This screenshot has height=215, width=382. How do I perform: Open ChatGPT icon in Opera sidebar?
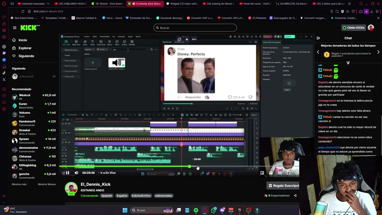[4, 47]
